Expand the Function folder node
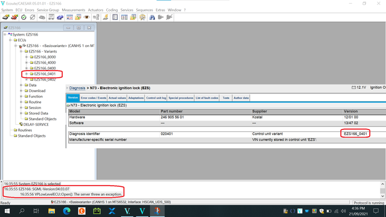The width and height of the screenshot is (386, 217). coord(21,96)
